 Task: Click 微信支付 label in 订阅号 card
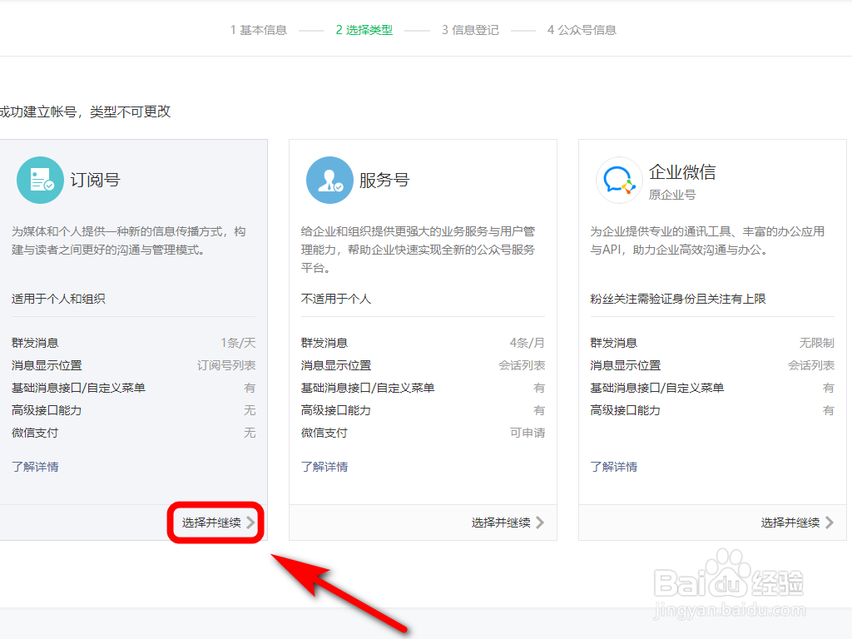tap(35, 433)
